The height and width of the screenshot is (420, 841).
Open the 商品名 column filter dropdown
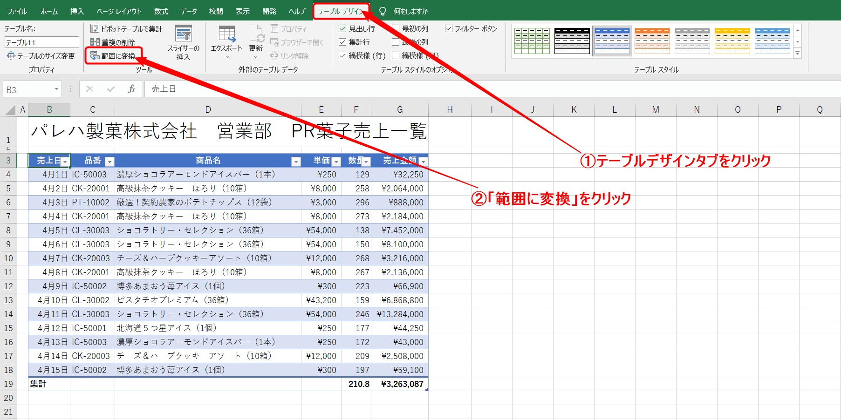coord(296,162)
